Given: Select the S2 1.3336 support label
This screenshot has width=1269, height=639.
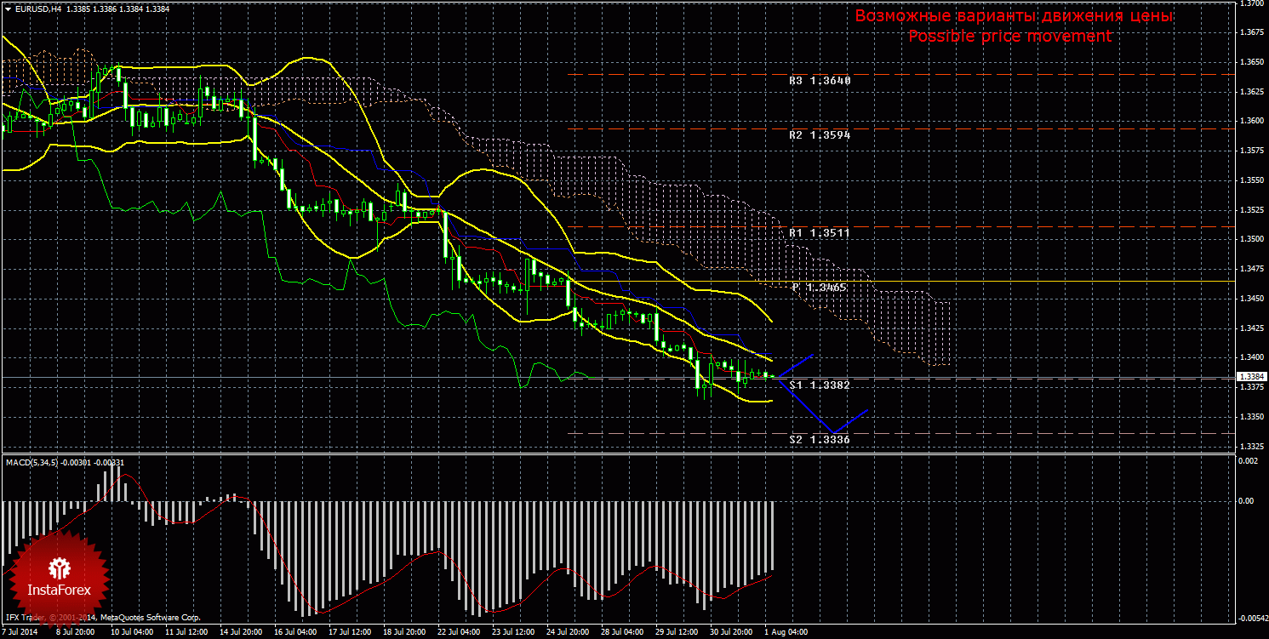Looking at the screenshot, I should point(820,440).
